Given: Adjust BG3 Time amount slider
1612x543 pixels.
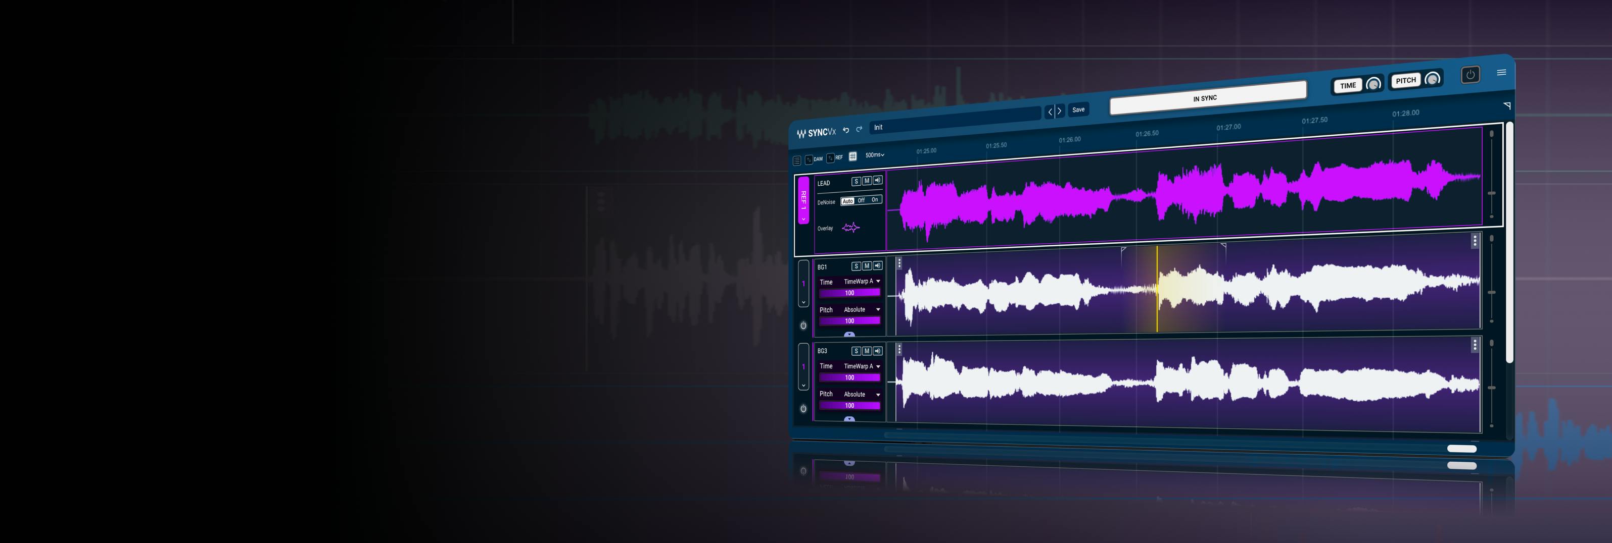Looking at the screenshot, I should (849, 377).
